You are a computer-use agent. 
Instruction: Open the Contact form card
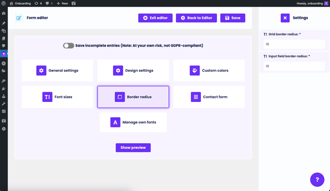point(209,97)
